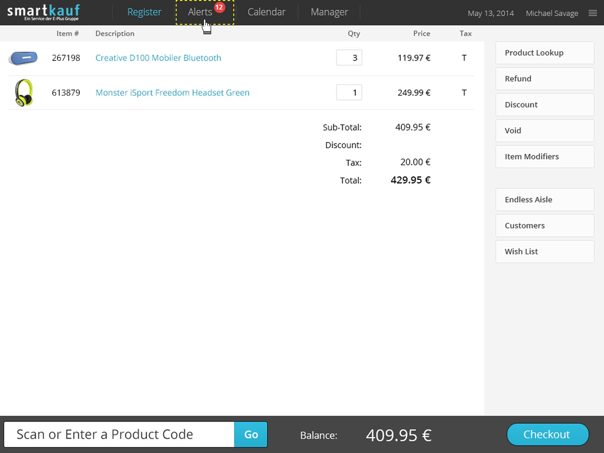Open the hamburger menu icon

[592, 13]
